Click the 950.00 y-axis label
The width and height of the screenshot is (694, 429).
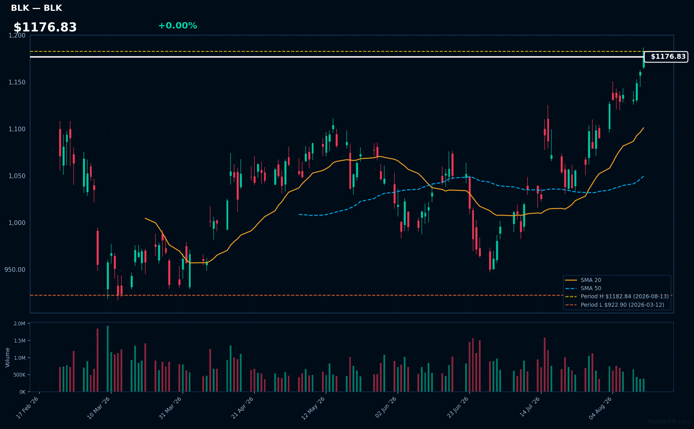(15, 270)
